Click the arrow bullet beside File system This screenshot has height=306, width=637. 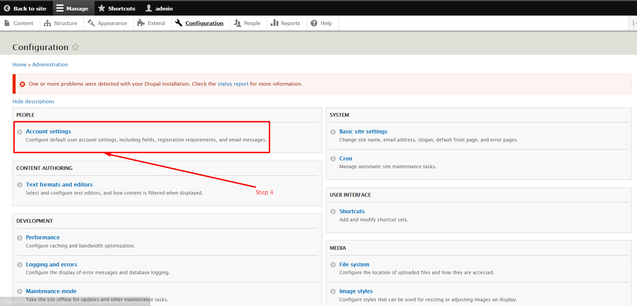pyautogui.click(x=333, y=265)
